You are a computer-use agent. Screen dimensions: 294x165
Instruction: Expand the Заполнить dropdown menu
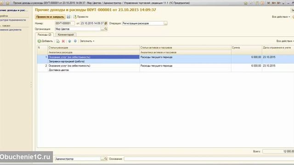click(x=87, y=41)
